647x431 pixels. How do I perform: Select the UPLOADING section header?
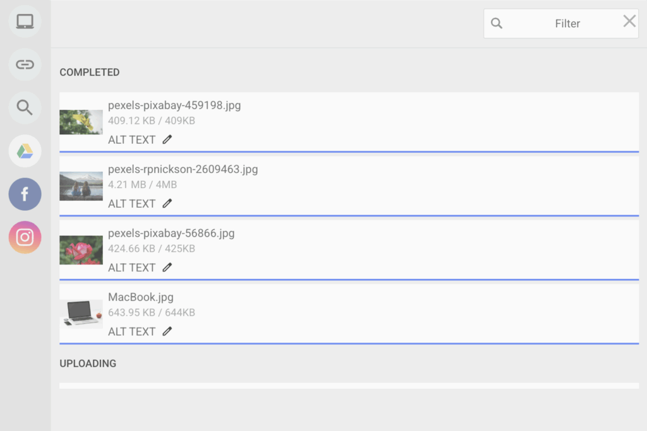(x=88, y=363)
